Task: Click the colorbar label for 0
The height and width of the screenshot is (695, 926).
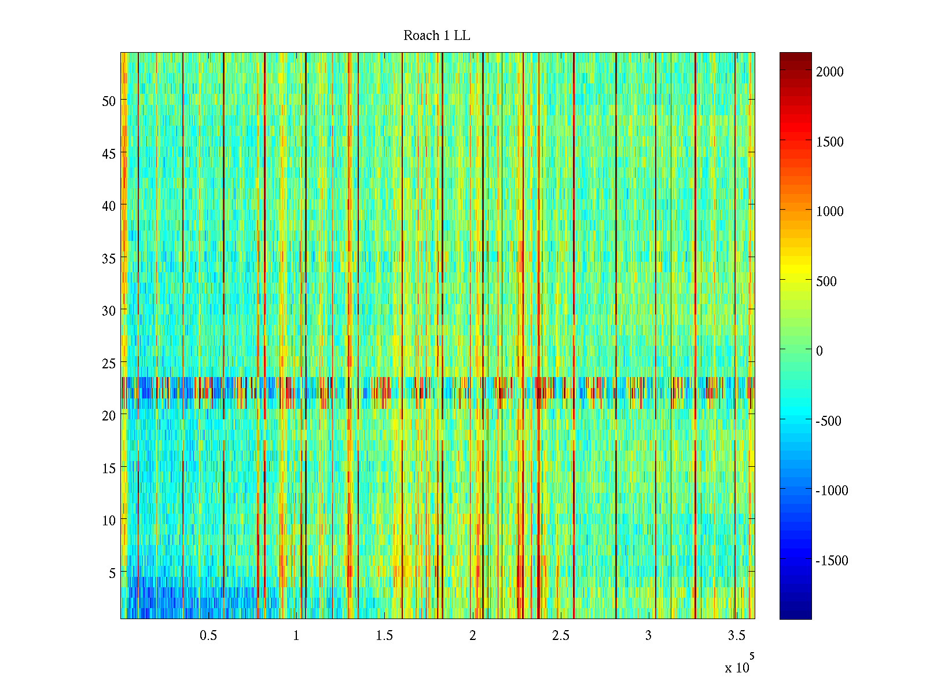Action: click(819, 351)
